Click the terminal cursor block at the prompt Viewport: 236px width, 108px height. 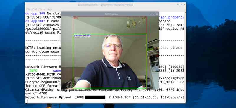point(26,101)
